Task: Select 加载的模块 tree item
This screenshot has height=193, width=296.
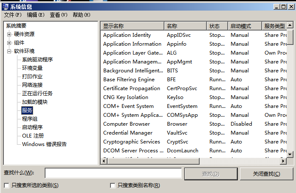Action: (x=35, y=102)
